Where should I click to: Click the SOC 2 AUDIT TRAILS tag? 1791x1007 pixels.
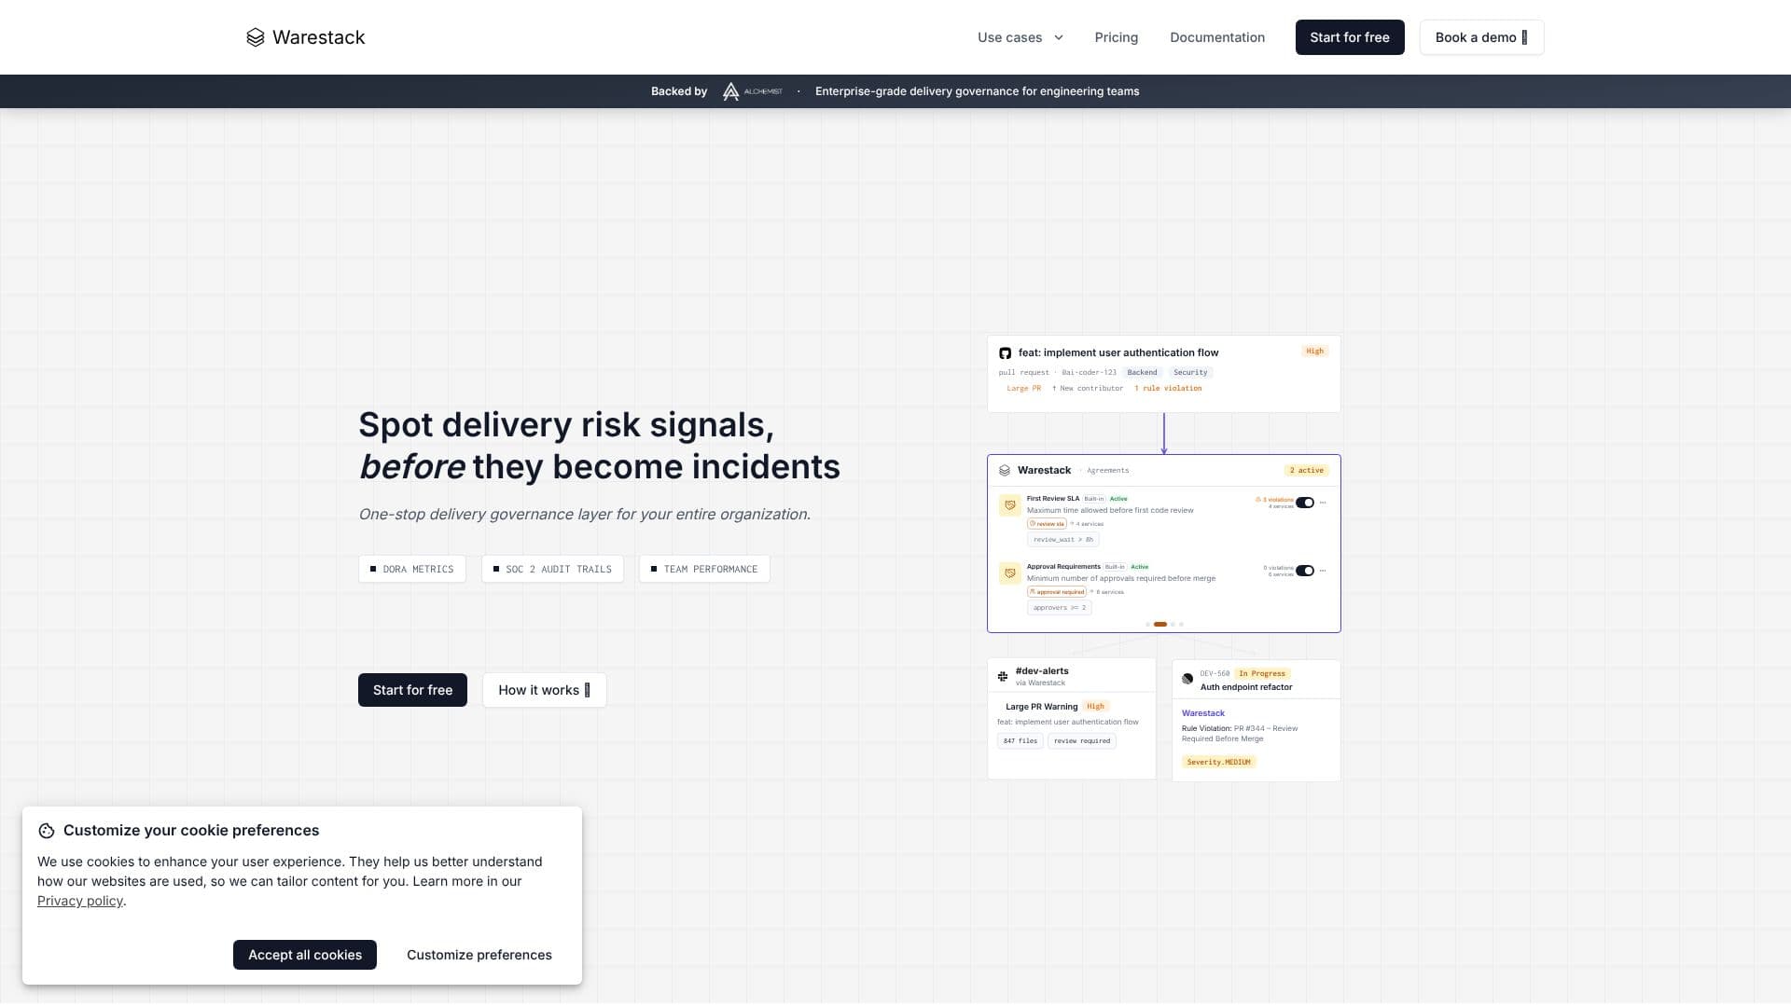552,569
